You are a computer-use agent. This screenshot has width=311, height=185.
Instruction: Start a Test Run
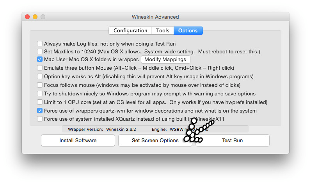pos(233,140)
